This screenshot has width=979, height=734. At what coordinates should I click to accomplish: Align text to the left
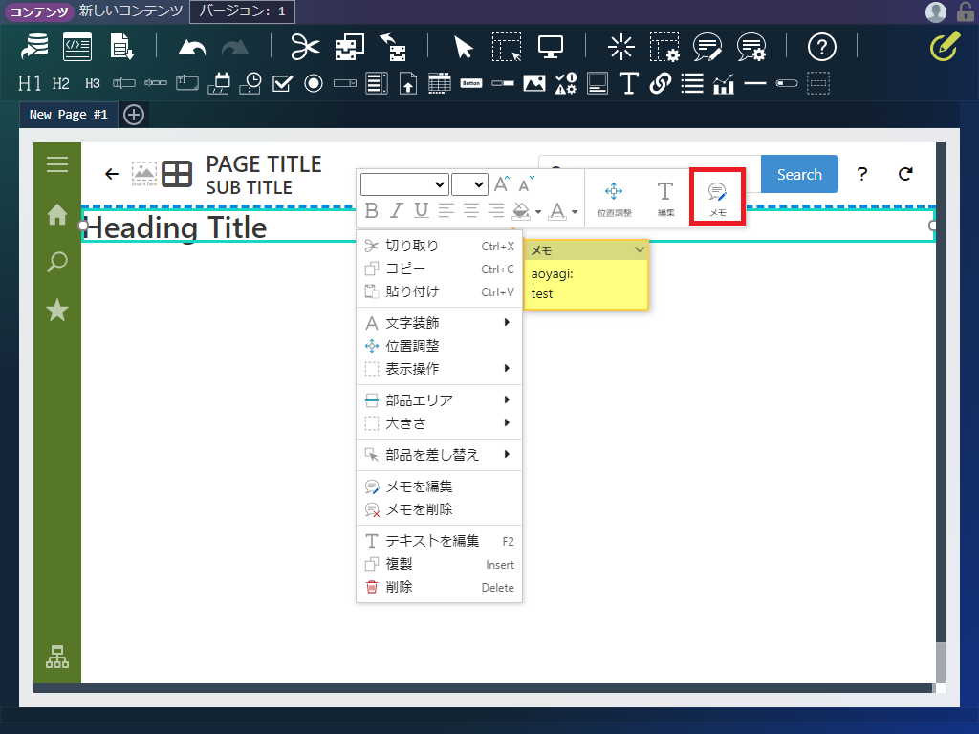pos(446,210)
